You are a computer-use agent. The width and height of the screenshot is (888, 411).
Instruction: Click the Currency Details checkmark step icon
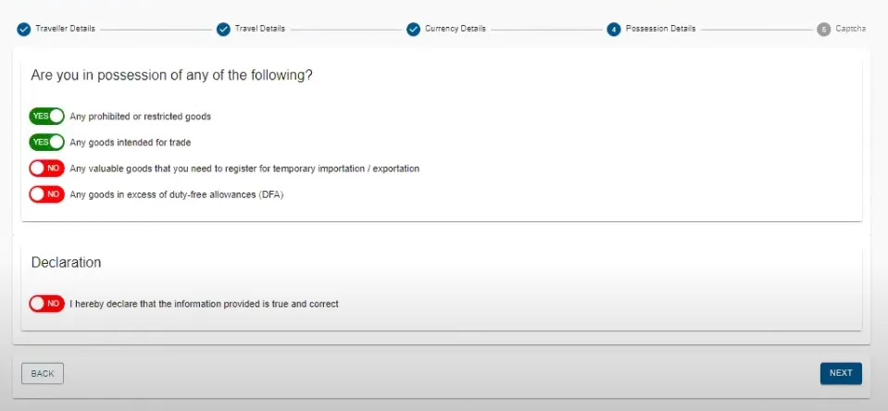coord(413,30)
